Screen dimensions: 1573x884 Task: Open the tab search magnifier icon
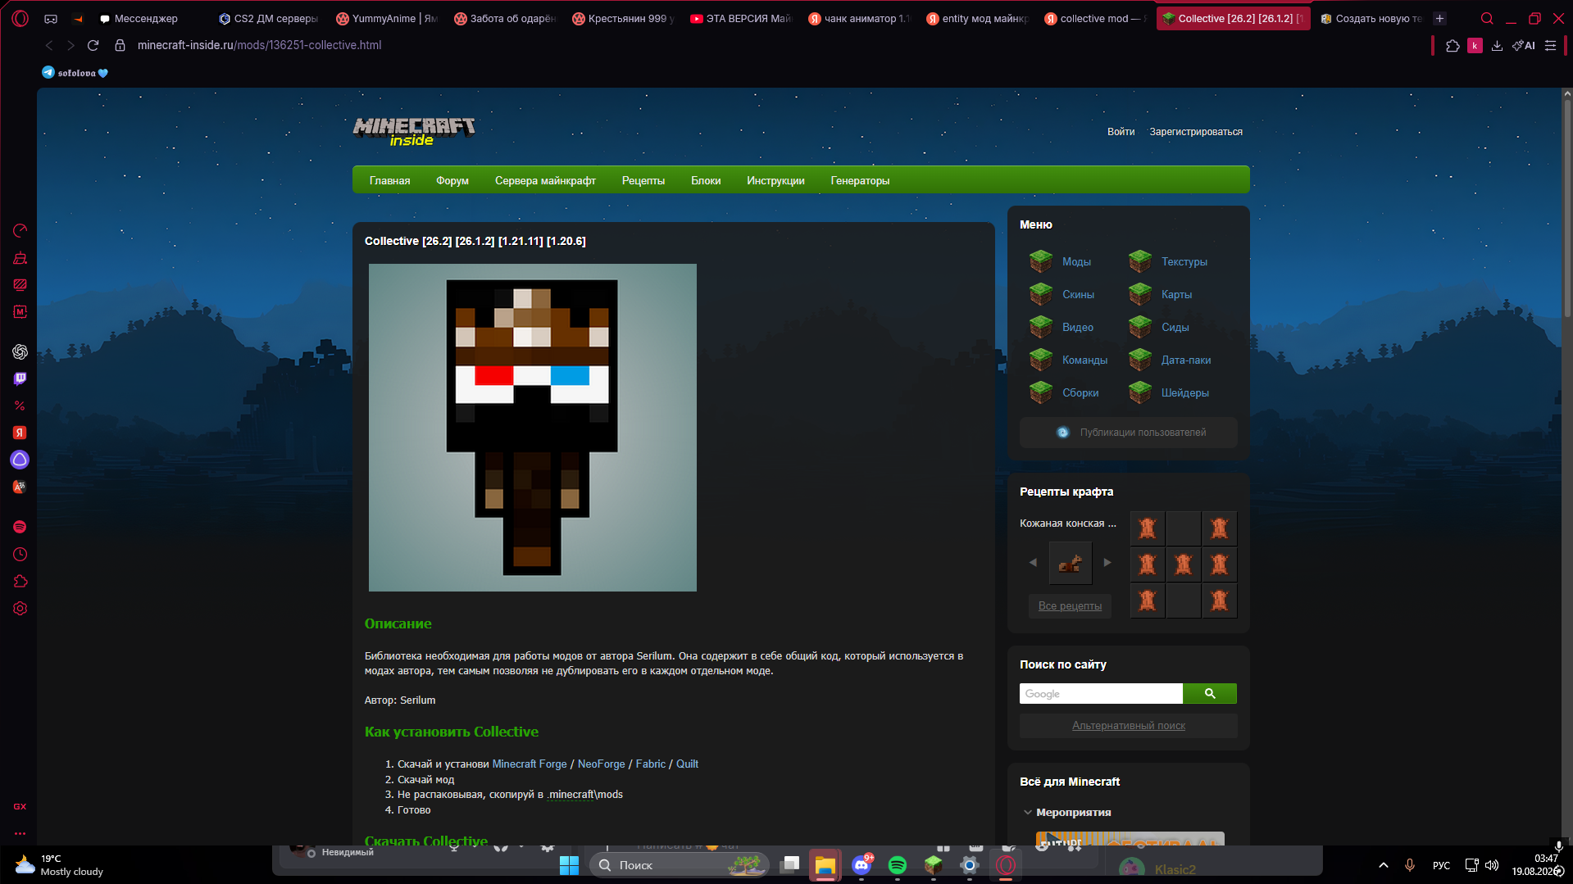tap(1487, 18)
